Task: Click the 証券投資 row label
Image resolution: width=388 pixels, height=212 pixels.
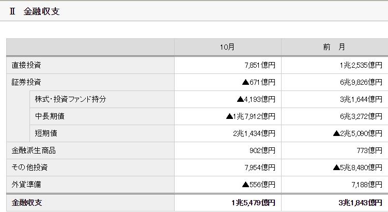Action: pos(26,82)
